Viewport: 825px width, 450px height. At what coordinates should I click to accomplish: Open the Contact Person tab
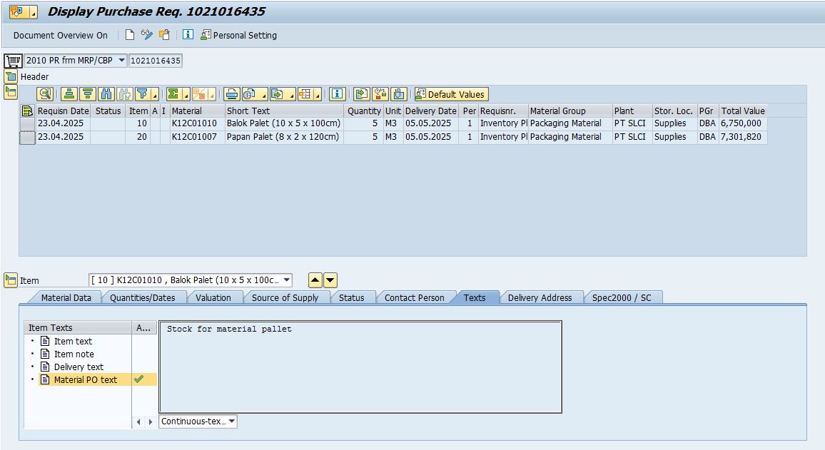(x=414, y=297)
